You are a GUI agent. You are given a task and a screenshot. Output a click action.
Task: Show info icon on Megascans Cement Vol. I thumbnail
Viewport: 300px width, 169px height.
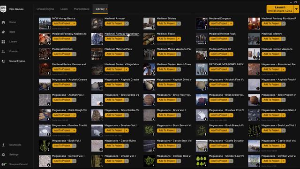click(x=49, y=165)
